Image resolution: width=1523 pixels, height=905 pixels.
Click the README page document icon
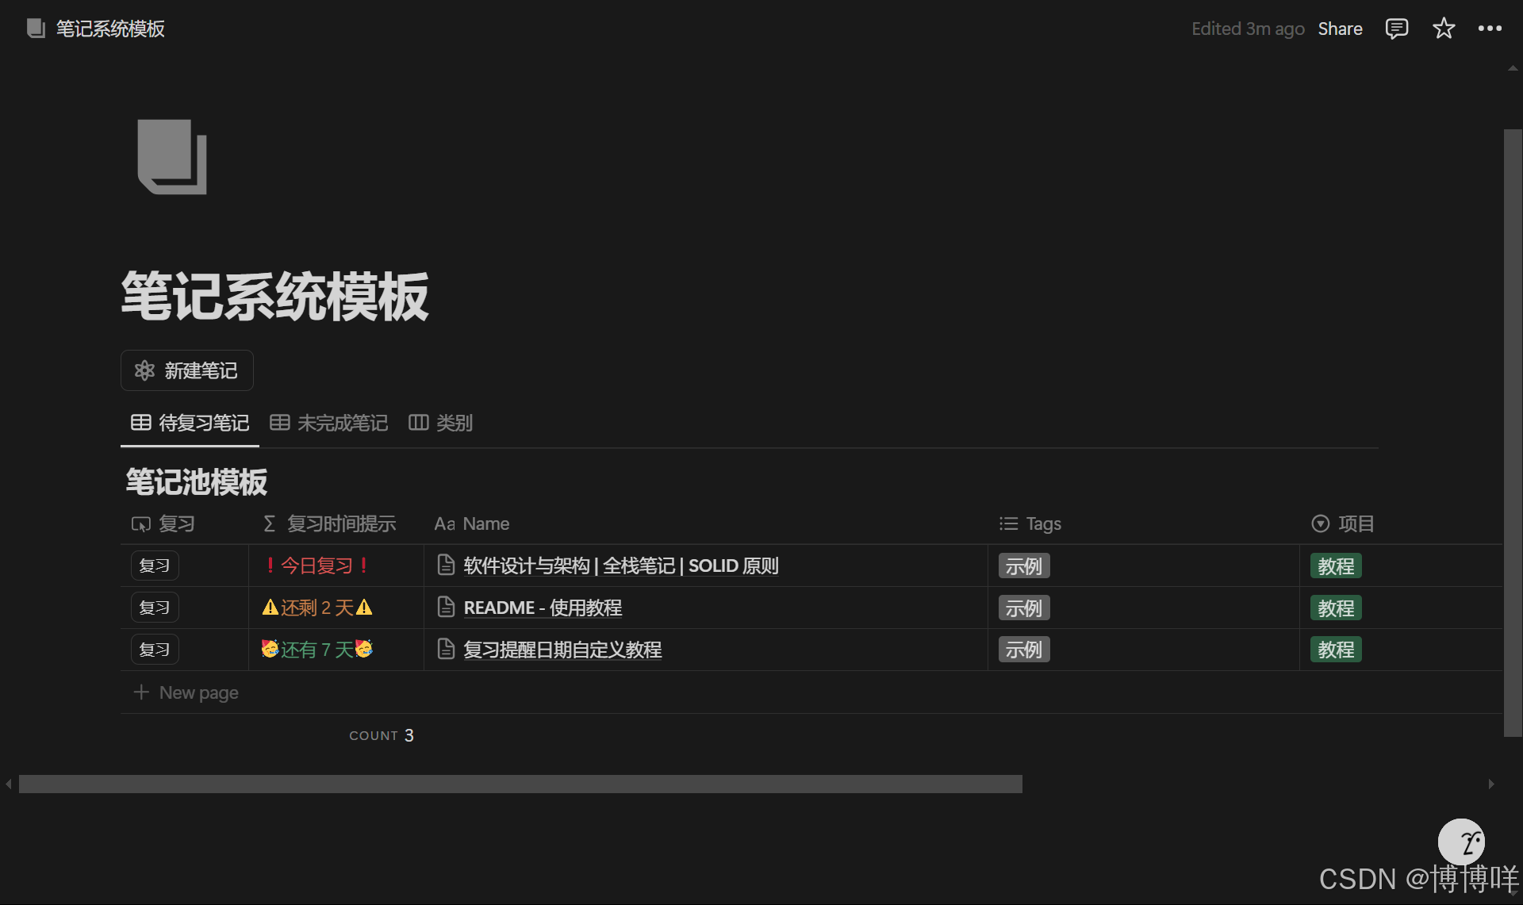pyautogui.click(x=447, y=608)
